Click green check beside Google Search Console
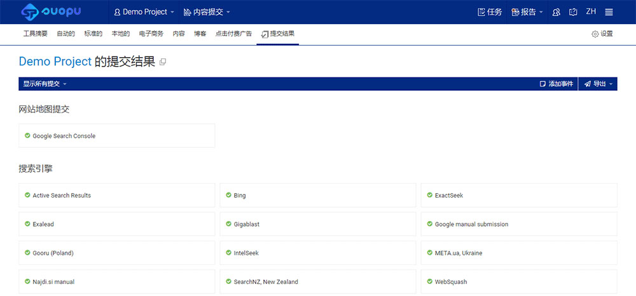Screen dimensions: 636x296 [x=27, y=135]
